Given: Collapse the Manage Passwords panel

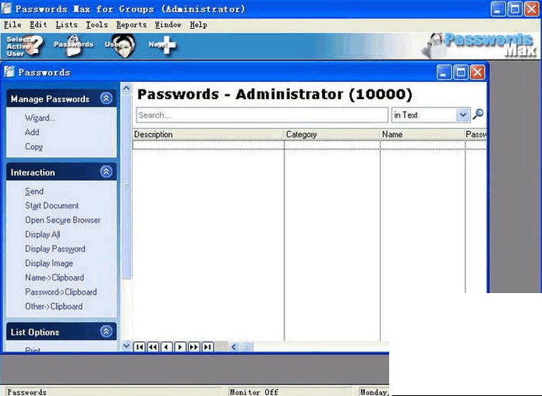Looking at the screenshot, I should [x=106, y=98].
